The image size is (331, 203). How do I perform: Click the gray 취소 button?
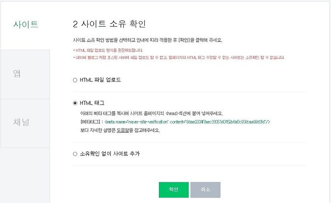click(205, 190)
